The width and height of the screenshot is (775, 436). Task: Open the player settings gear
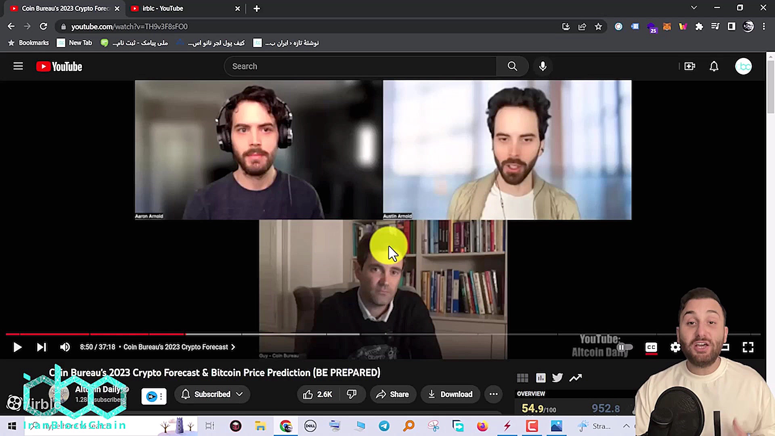pyautogui.click(x=675, y=347)
